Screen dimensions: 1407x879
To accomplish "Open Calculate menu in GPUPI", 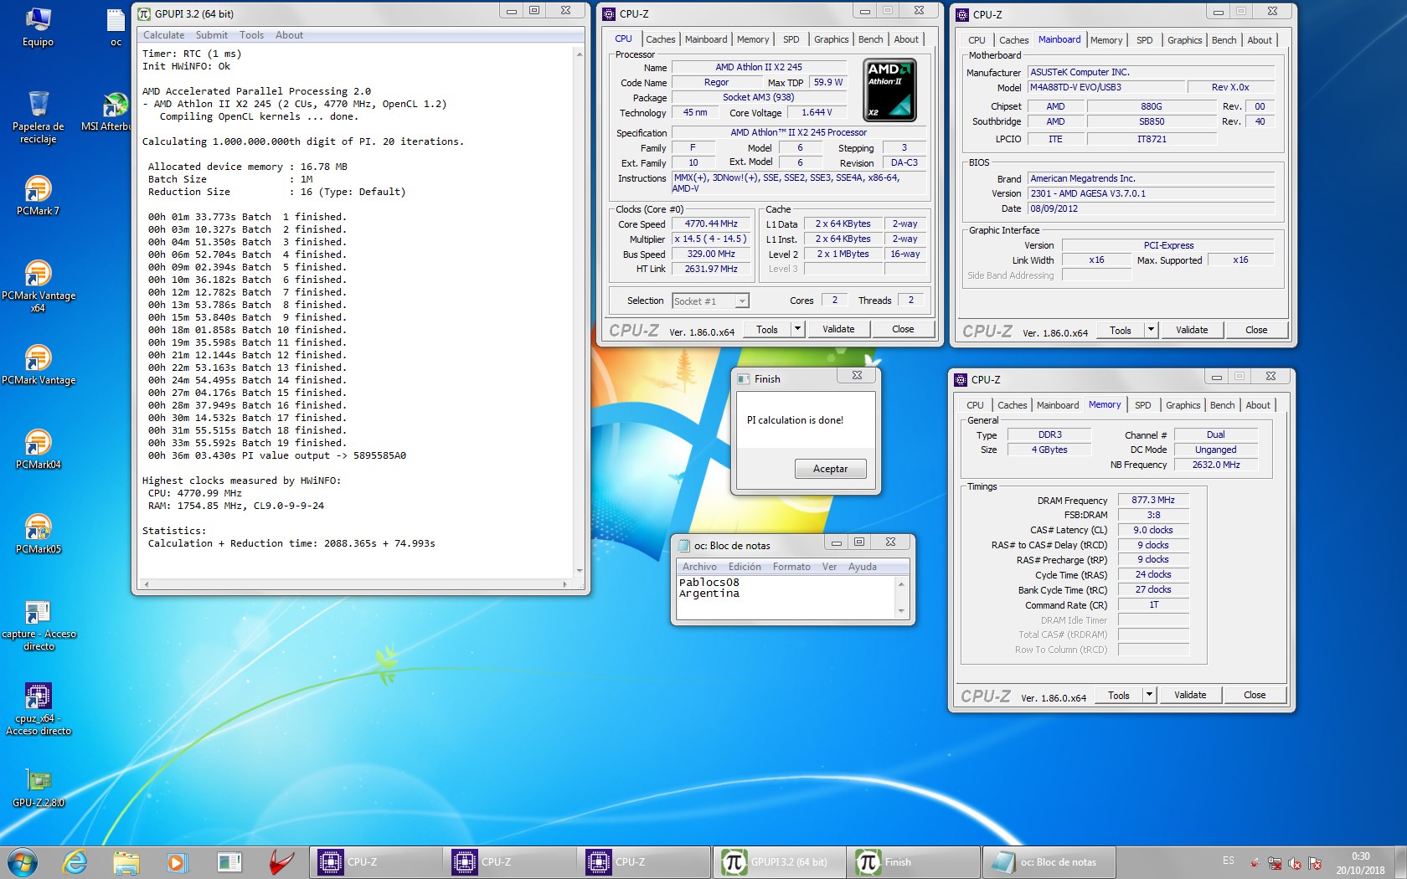I will (x=163, y=35).
